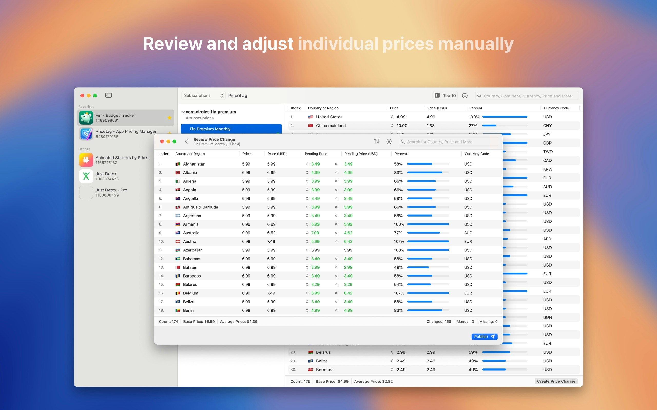
Task: Click the Barbados row in review table
Action: point(328,276)
